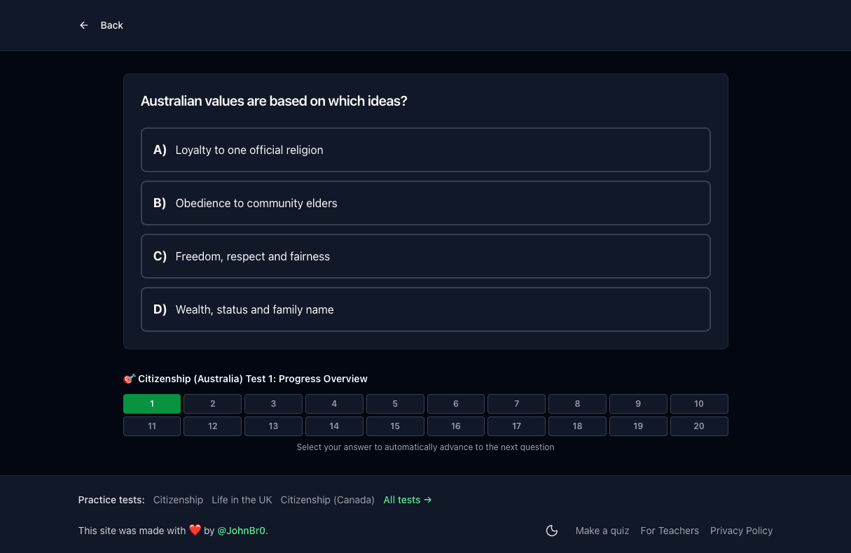The height and width of the screenshot is (553, 851).
Task: Navigate to question 19
Action: click(x=638, y=426)
